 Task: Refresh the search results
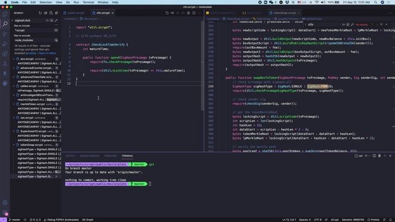(x=40, y=13)
